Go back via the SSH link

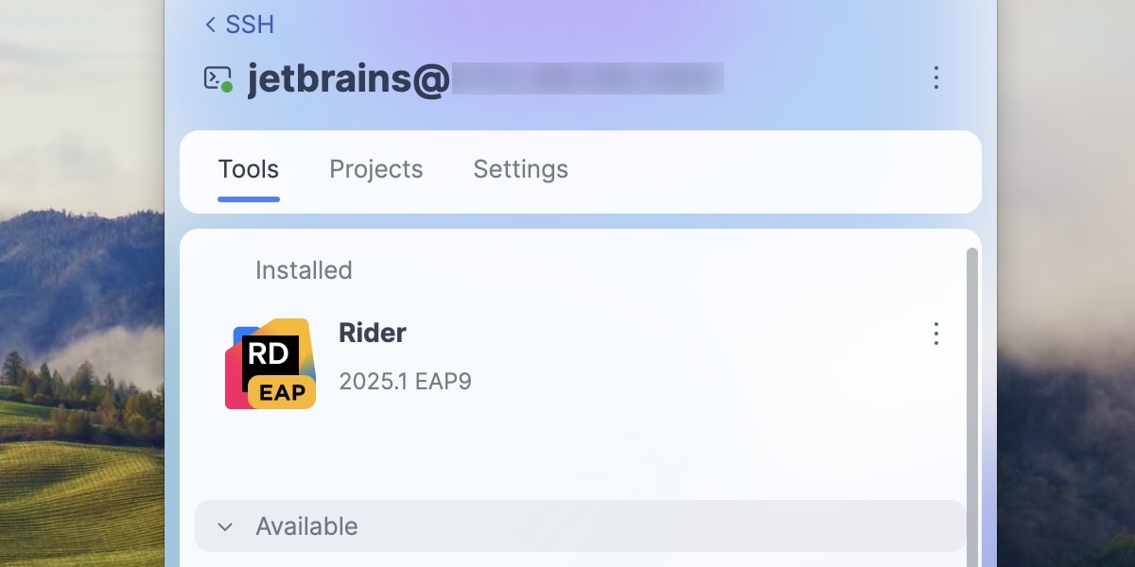pos(250,25)
